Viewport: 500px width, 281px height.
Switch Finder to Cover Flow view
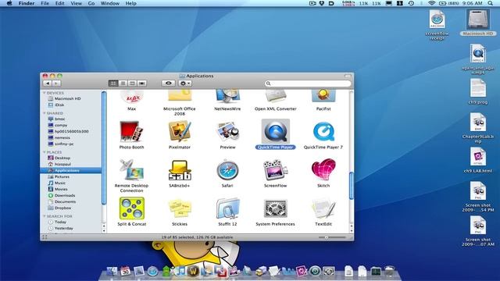point(142,84)
